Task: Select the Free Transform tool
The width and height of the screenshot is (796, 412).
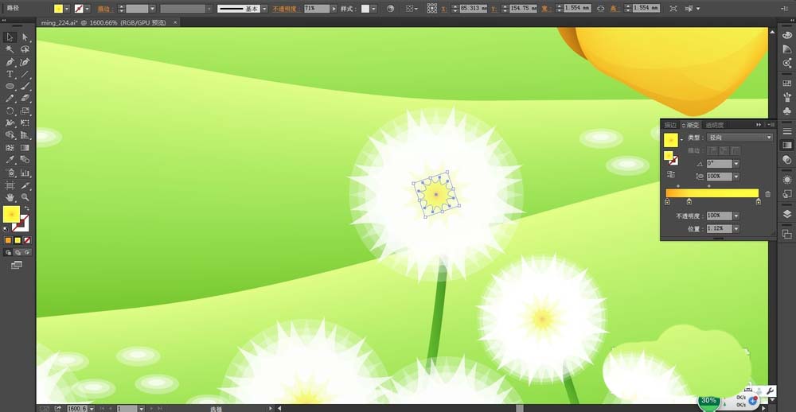Action: tap(25, 122)
